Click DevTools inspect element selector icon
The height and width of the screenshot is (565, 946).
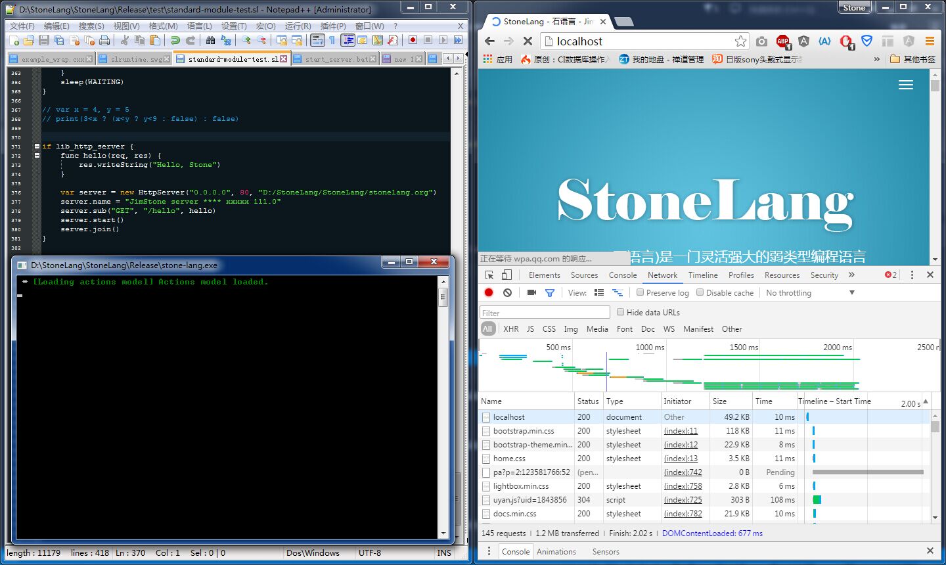(x=489, y=275)
